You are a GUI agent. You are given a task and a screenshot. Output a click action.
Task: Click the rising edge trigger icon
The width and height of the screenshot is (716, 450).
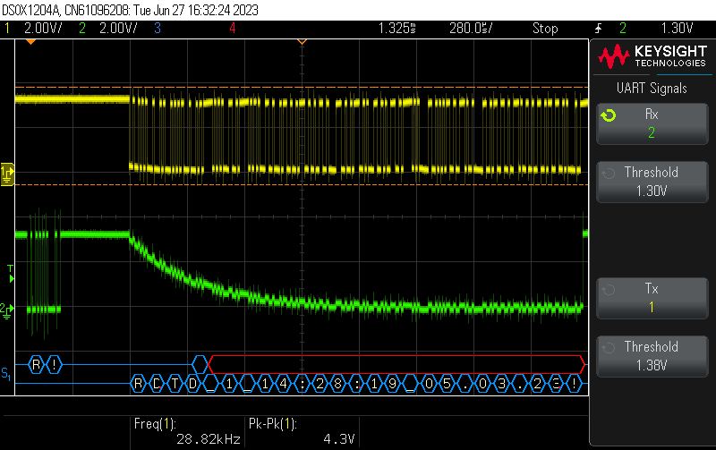598,29
